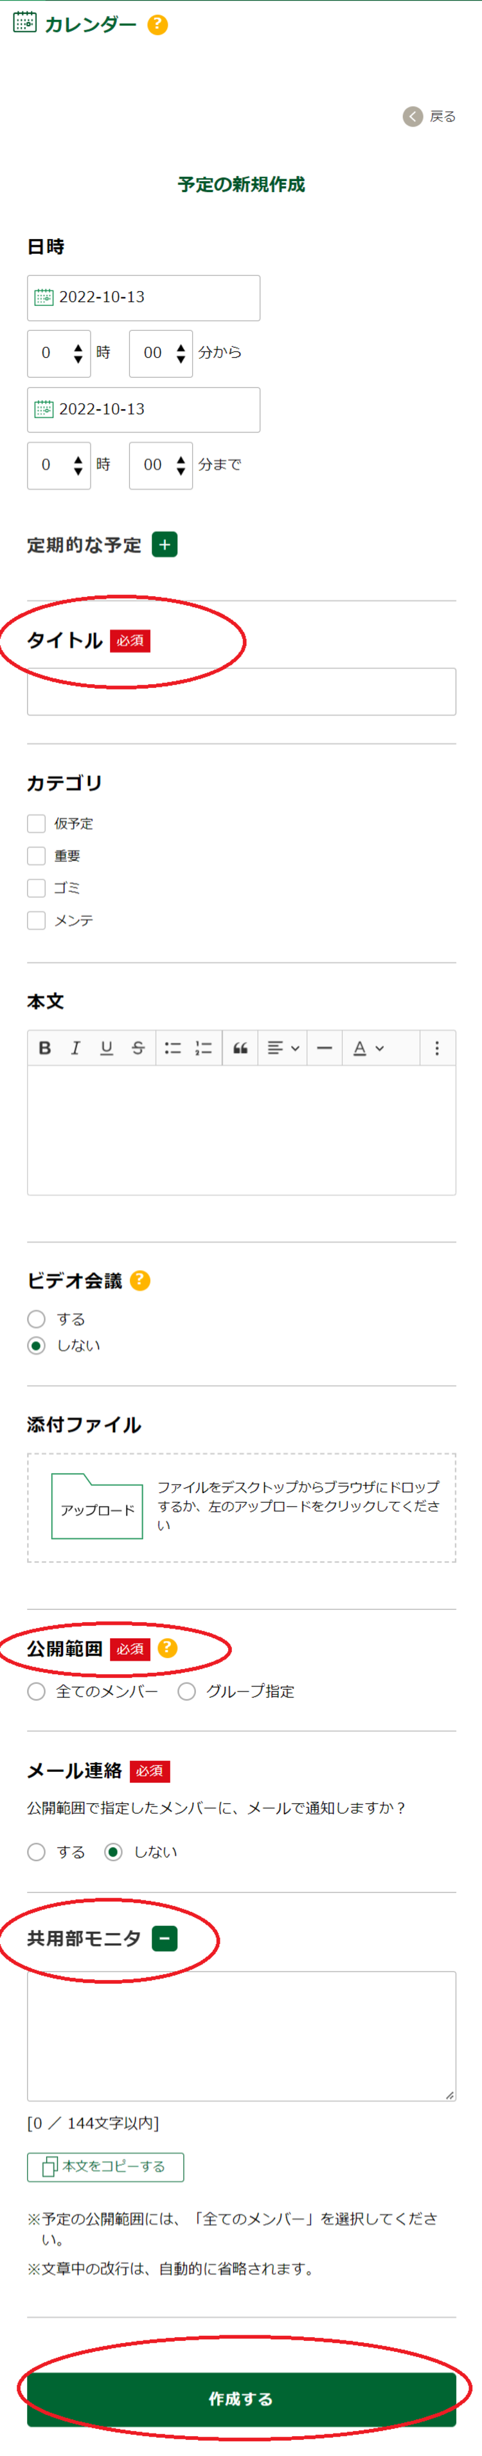Apply underline formatting in the editor toolbar

107,1048
